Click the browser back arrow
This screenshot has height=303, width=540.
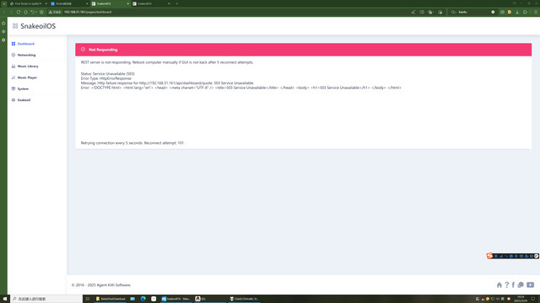(3, 12)
